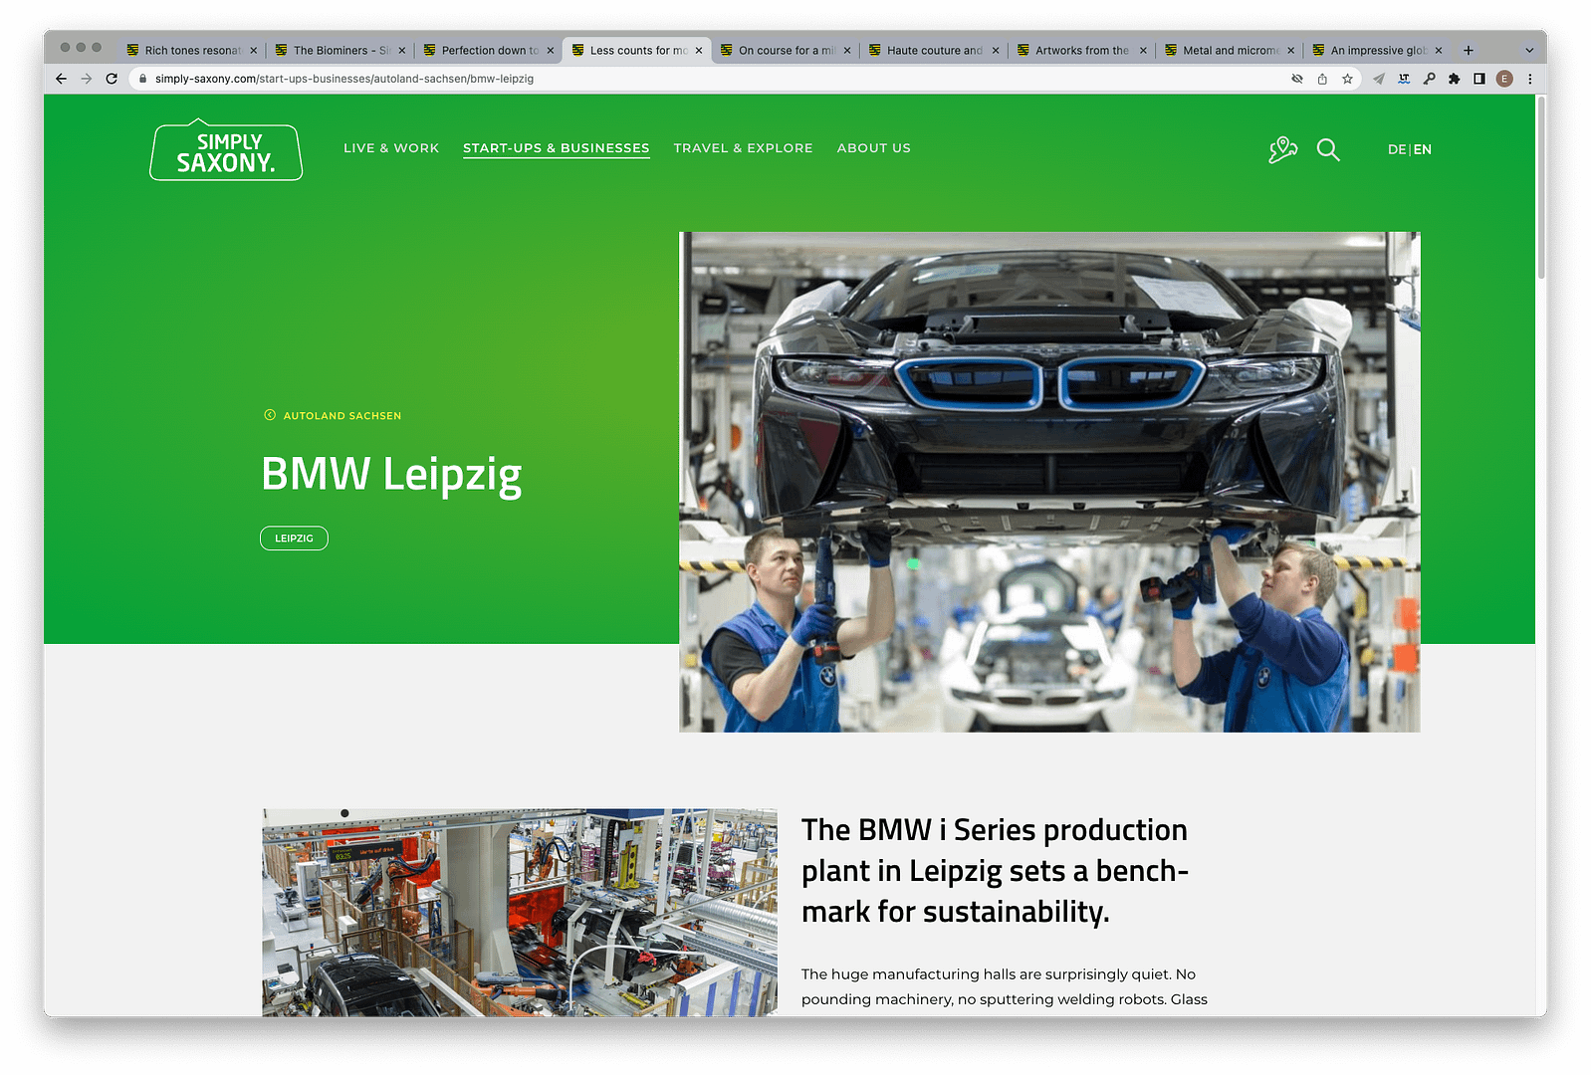The height and width of the screenshot is (1075, 1591).
Task: Close the 'The Biominers' tab
Action: click(x=401, y=50)
